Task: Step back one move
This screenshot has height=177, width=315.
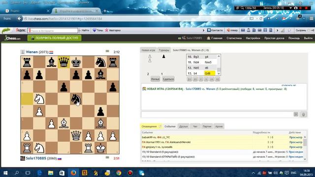Action: coord(200,79)
